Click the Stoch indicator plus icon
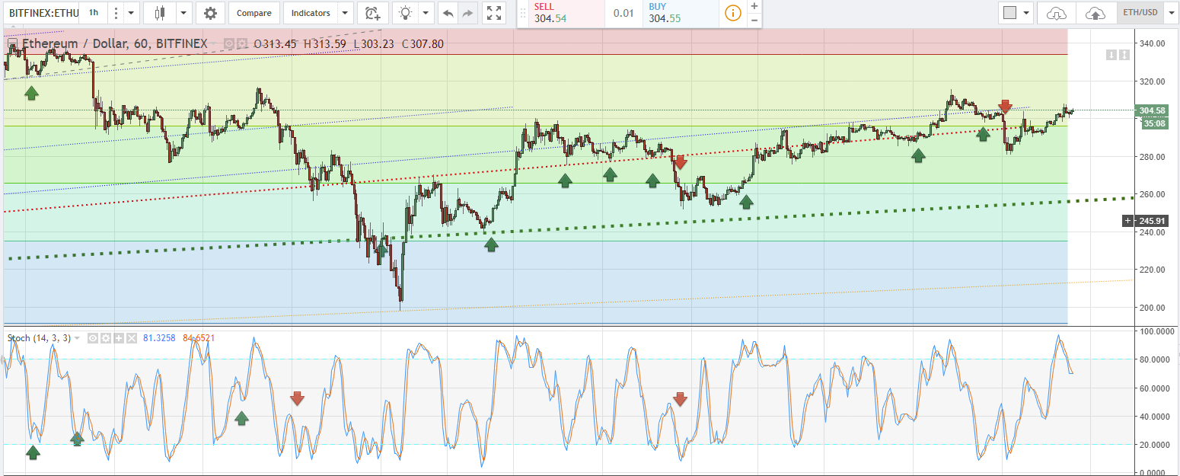 click(x=119, y=337)
